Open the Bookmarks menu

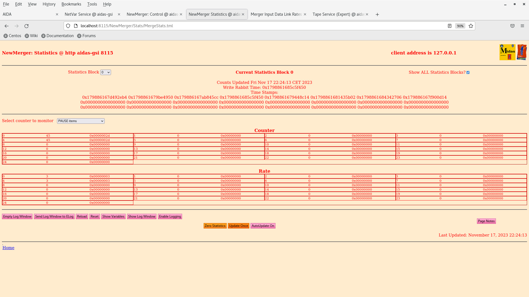[x=71, y=4]
